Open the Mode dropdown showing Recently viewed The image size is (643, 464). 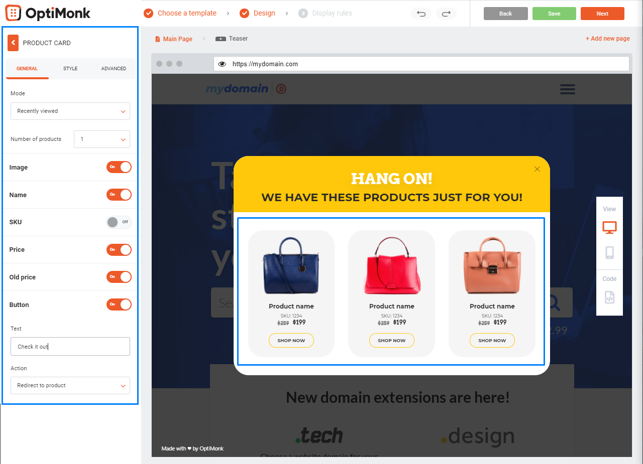click(70, 111)
